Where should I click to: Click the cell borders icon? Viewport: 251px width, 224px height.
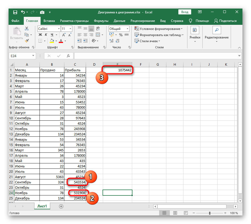click(40, 41)
